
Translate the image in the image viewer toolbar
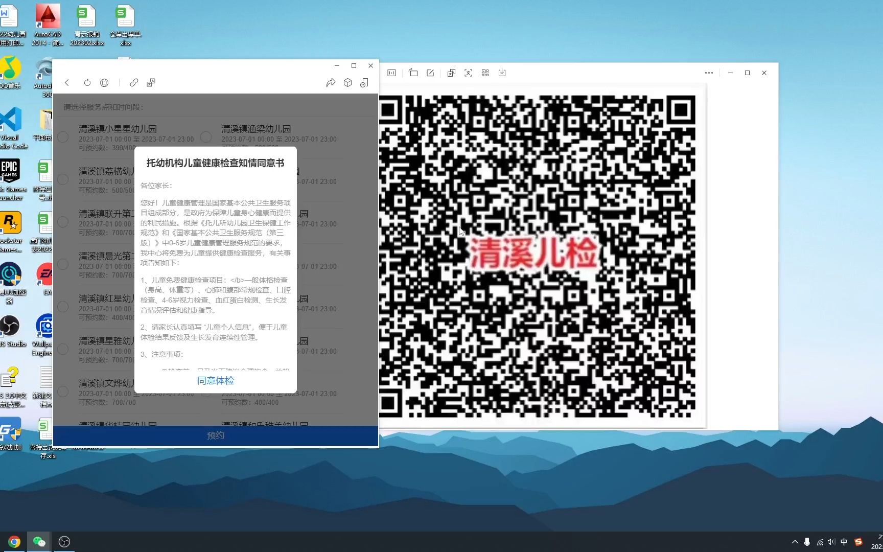[x=451, y=73]
